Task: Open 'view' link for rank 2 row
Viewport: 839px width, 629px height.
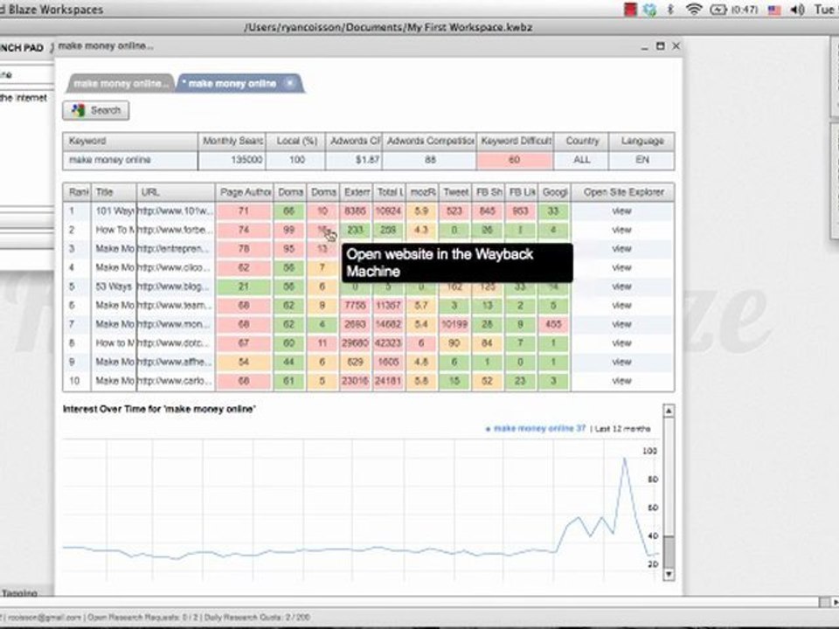Action: click(621, 230)
